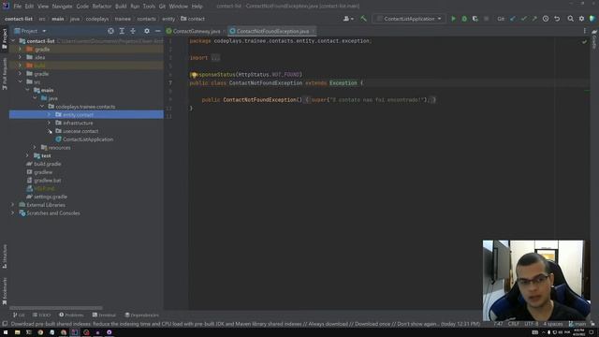
Task: Toggle Pull Requests side panel button
Action: [x=5, y=74]
